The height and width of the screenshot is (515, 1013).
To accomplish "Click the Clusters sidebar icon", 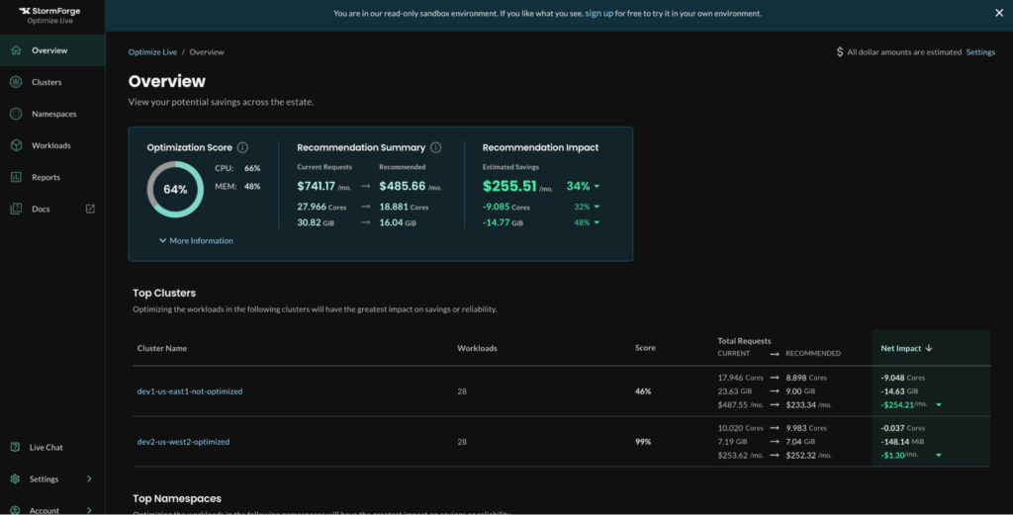I will tap(16, 82).
